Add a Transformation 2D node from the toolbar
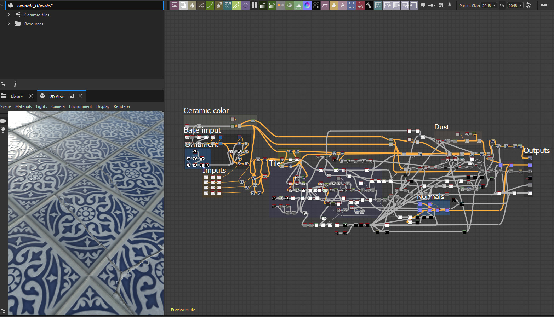The width and height of the screenshot is (554, 317). (x=352, y=5)
